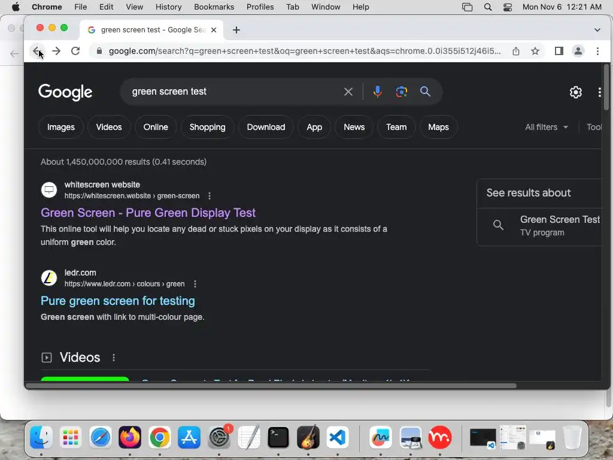Click the ledr.com favicon
The image size is (613, 460).
[x=49, y=278]
